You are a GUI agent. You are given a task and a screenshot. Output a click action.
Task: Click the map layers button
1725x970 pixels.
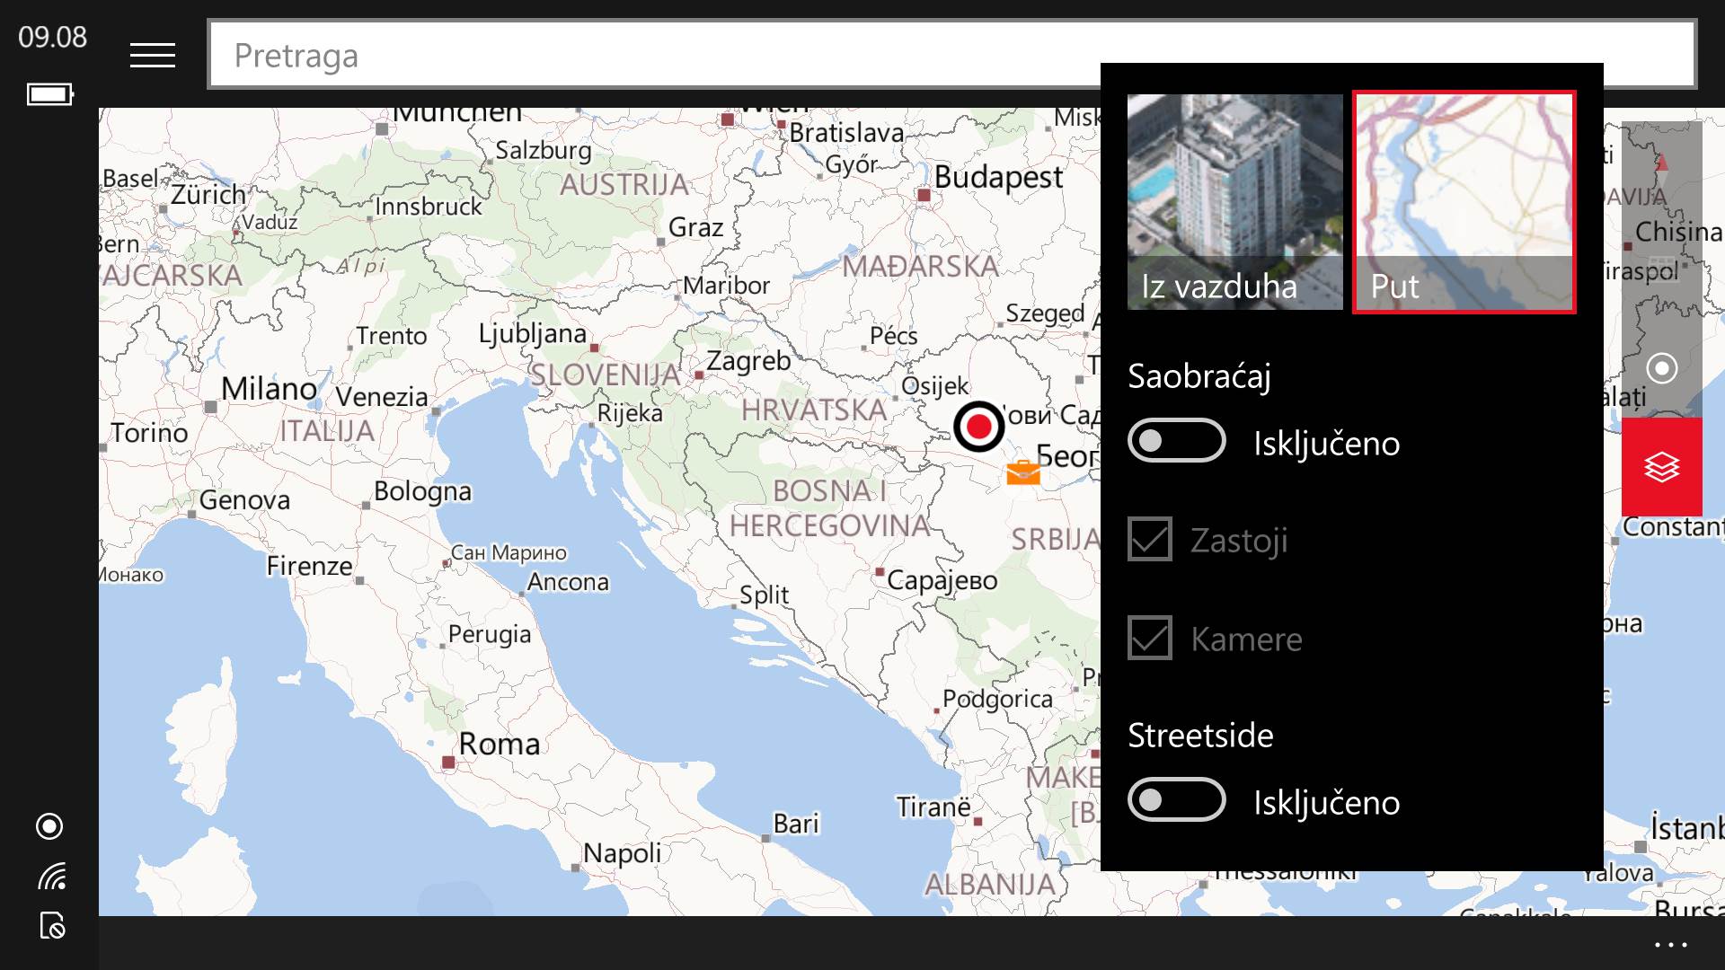click(1661, 467)
